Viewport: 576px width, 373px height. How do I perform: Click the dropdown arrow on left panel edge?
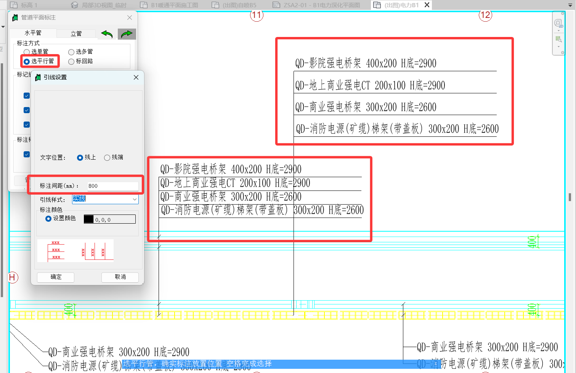(x=3, y=27)
